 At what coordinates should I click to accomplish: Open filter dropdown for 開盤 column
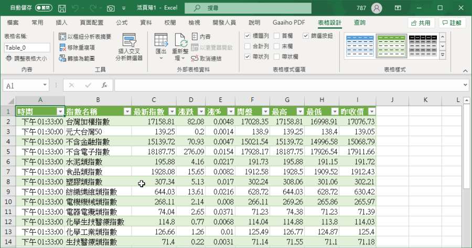pyautogui.click(x=265, y=111)
